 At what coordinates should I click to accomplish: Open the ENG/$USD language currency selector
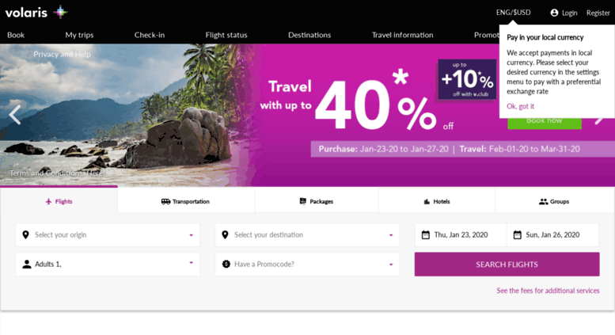click(x=513, y=13)
